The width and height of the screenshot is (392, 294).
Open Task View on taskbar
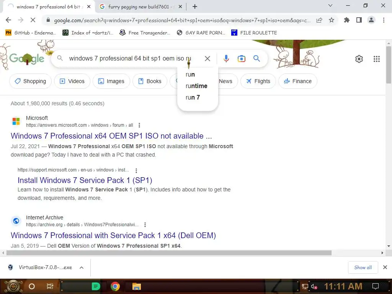pyautogui.click(x=50, y=286)
